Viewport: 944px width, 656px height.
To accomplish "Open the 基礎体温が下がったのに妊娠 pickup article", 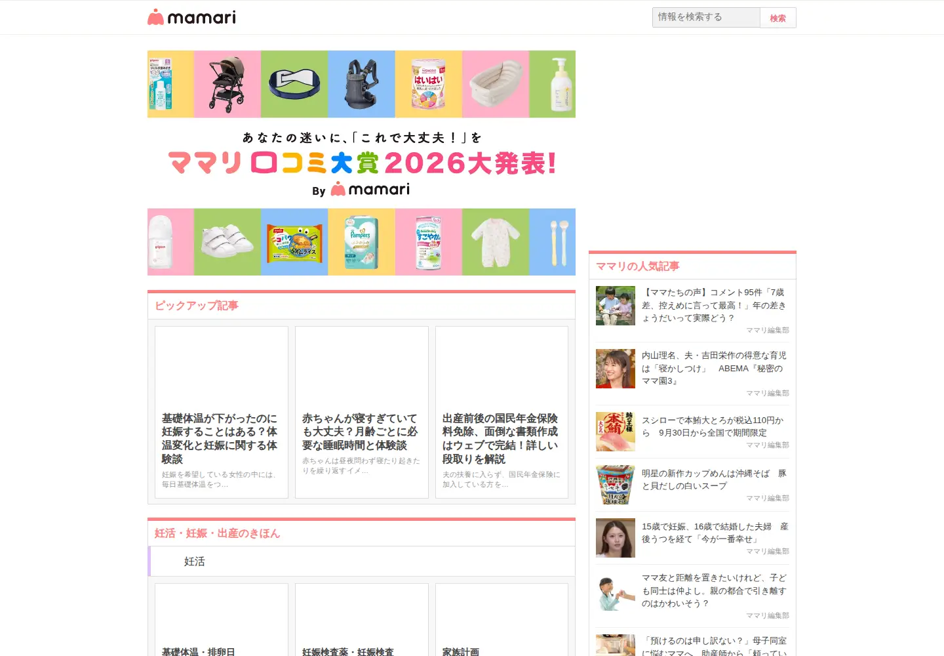I will tap(222, 412).
